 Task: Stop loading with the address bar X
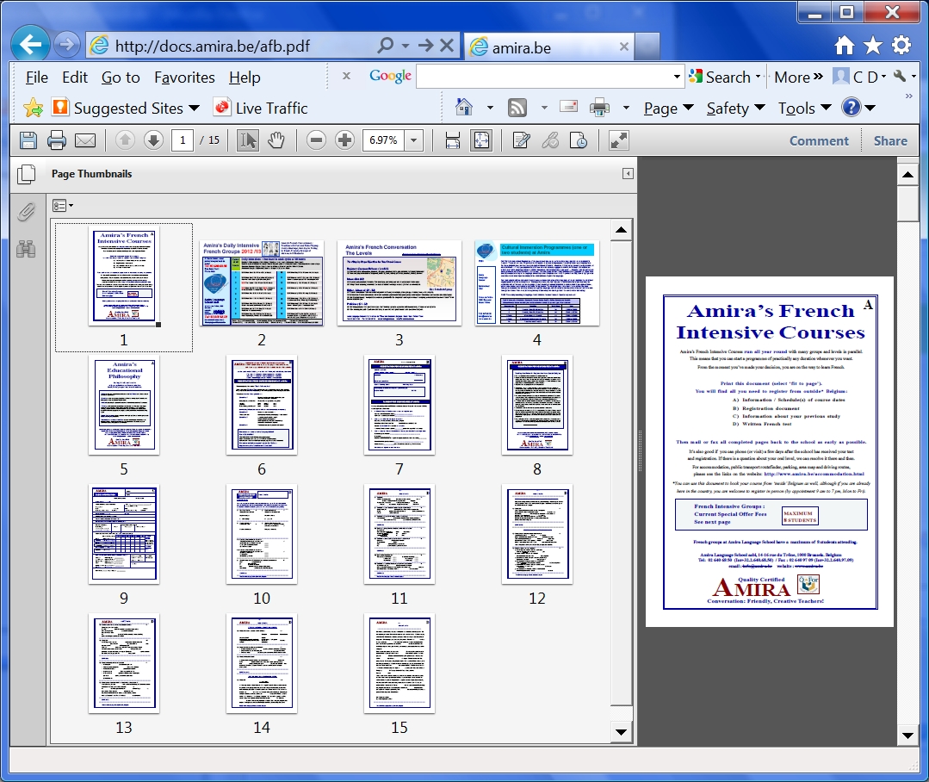(x=448, y=45)
